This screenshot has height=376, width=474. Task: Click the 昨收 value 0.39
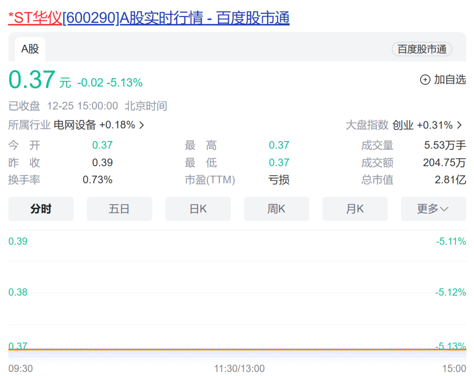point(102,163)
